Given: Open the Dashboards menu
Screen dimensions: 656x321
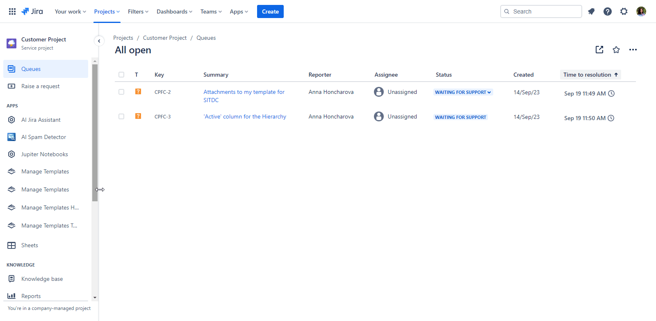Looking at the screenshot, I should point(174,11).
